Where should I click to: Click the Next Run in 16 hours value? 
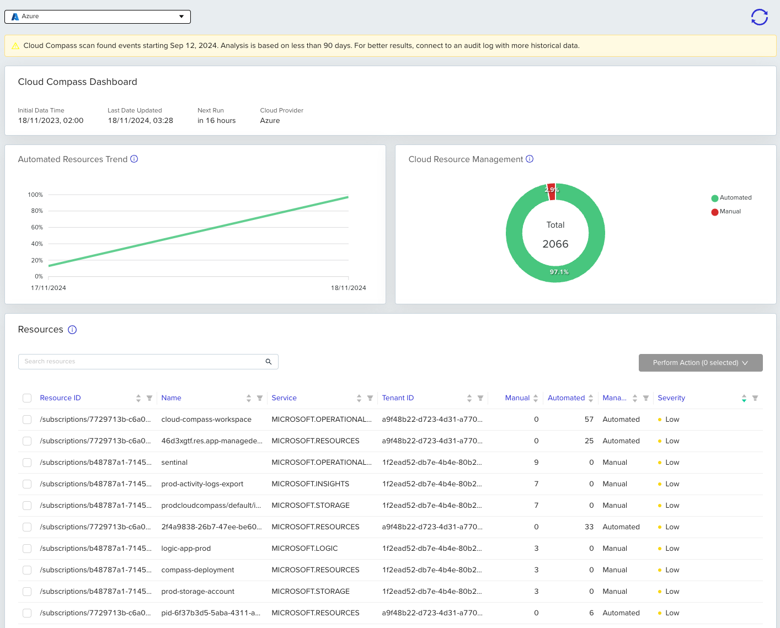[216, 121]
